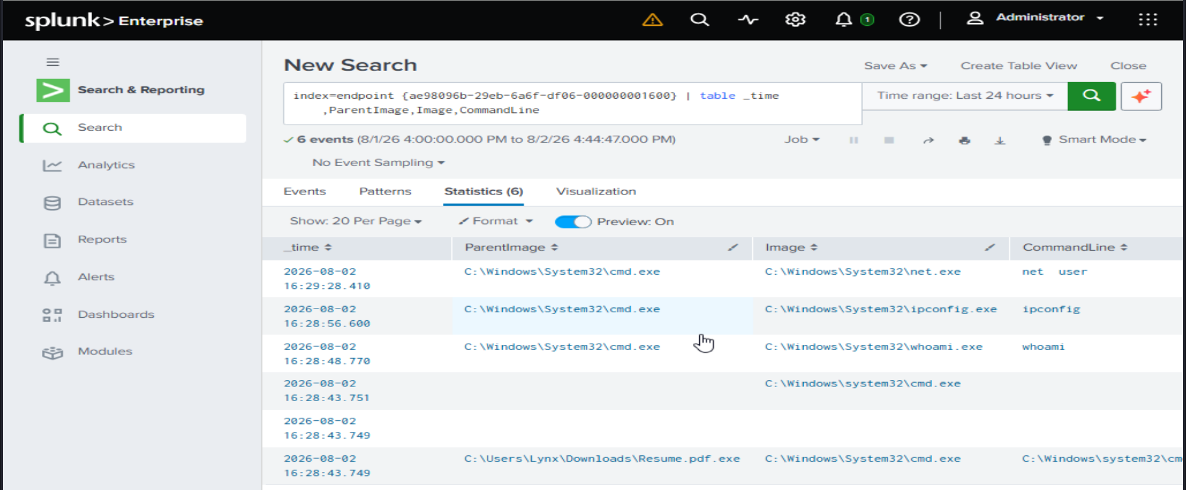This screenshot has width=1186, height=490.
Task: Toggle the Preview On switch
Action: coord(573,222)
